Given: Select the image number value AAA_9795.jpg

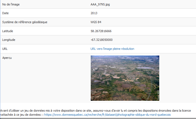Looking at the screenshot, I should (x=100, y=4).
